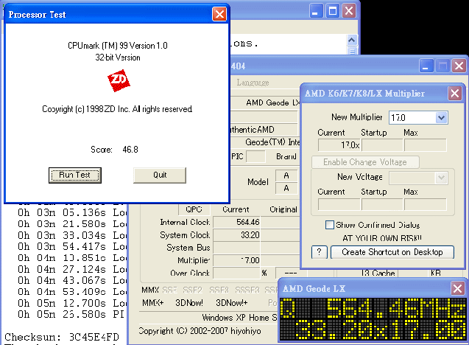Click the Over Clock value field
This screenshot has height=345, width=469.
pos(237,273)
